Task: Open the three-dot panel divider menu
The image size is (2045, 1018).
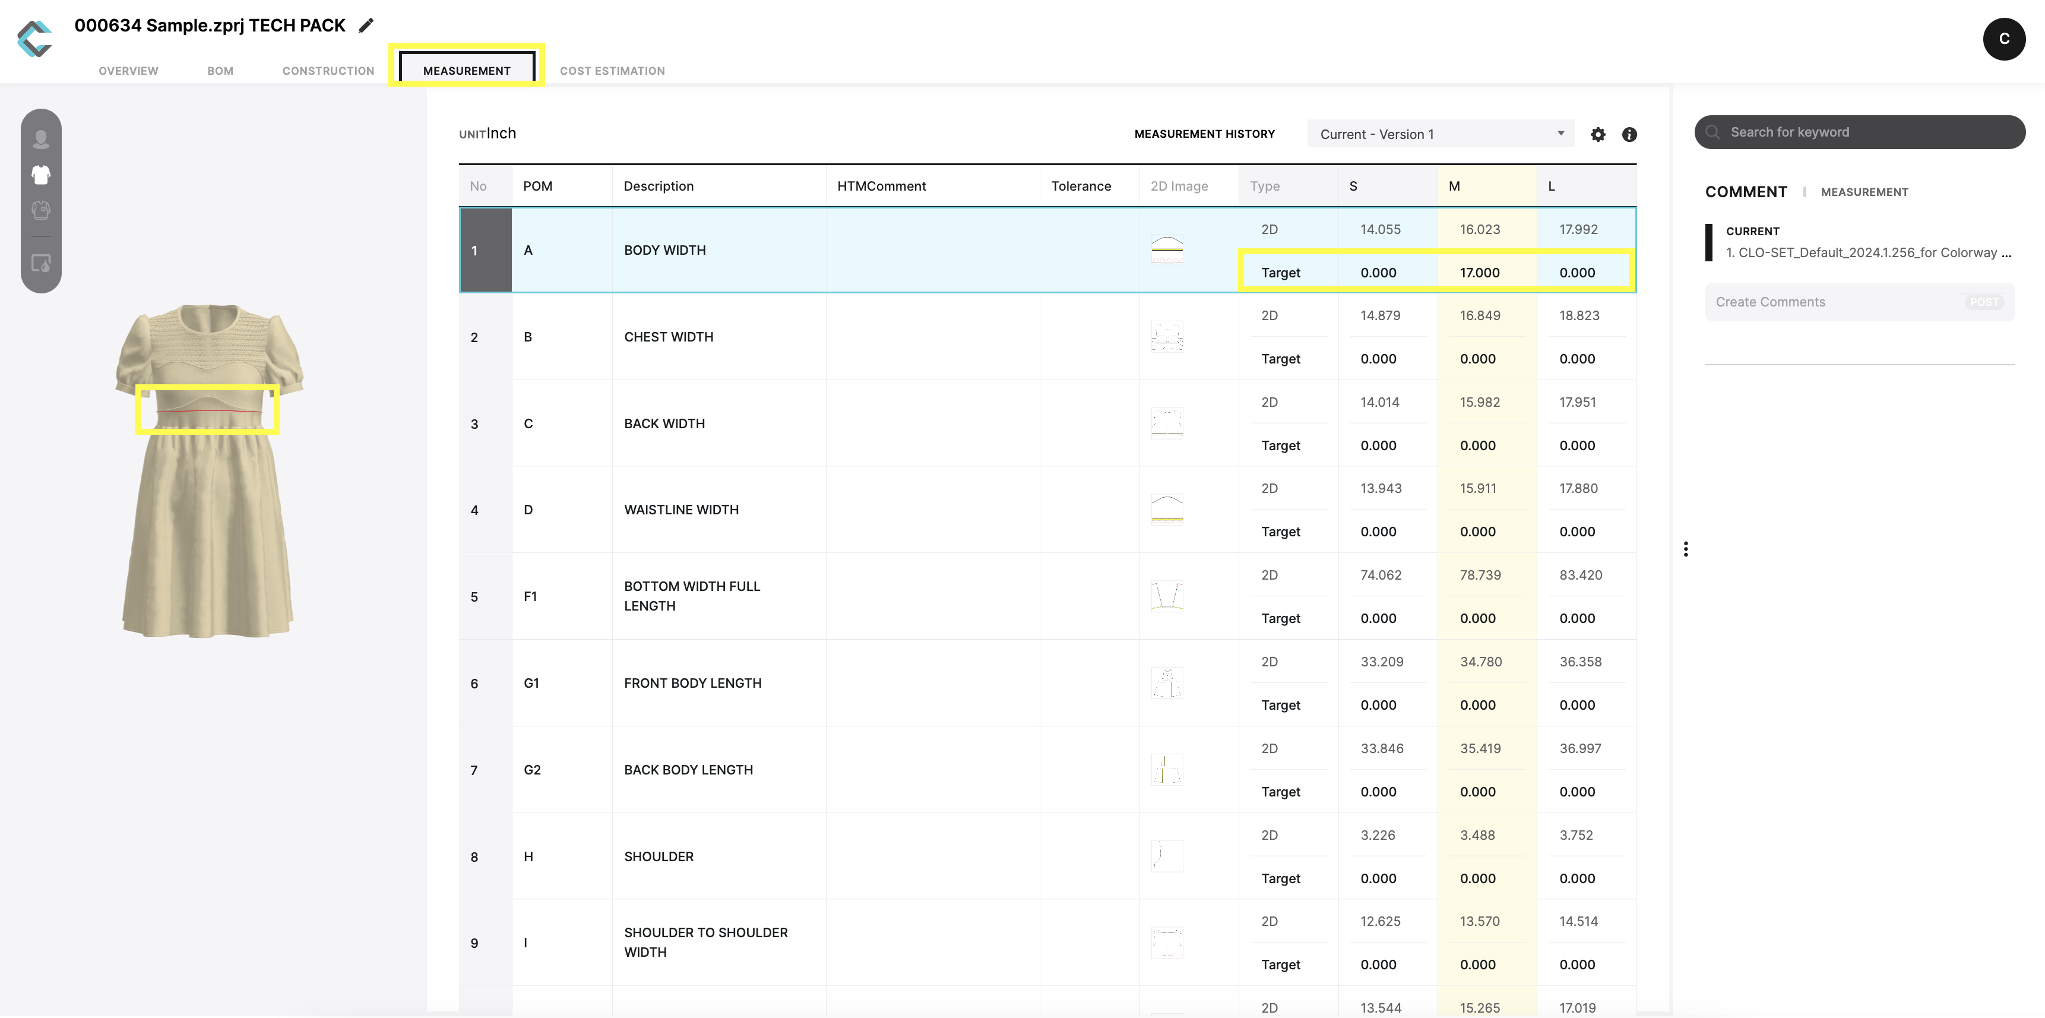Action: 1685,549
